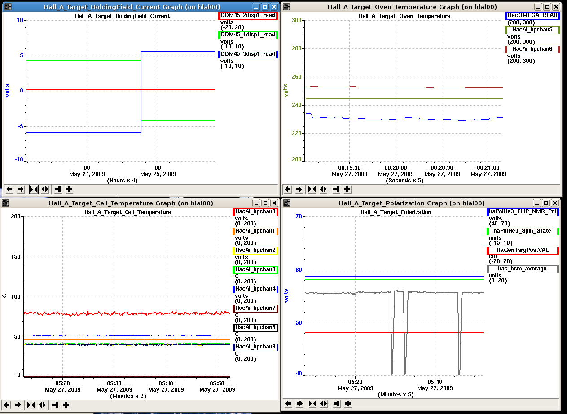Select the HacAi_hpchan2 yellow legend entry
Screen dimensions: 567x414
[255, 251]
